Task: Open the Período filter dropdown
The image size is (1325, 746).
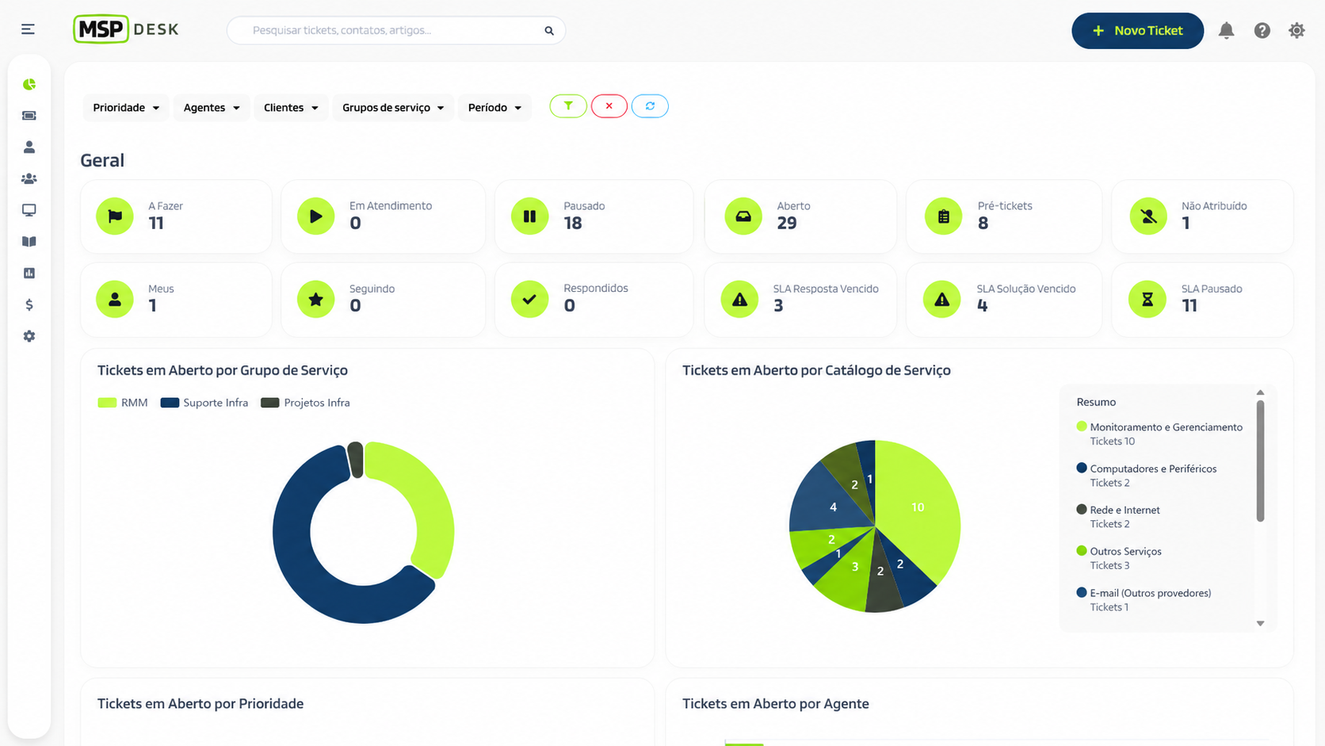Action: pos(494,108)
